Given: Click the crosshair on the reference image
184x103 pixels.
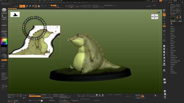Looking at the screenshot, I should [x=57, y=27].
